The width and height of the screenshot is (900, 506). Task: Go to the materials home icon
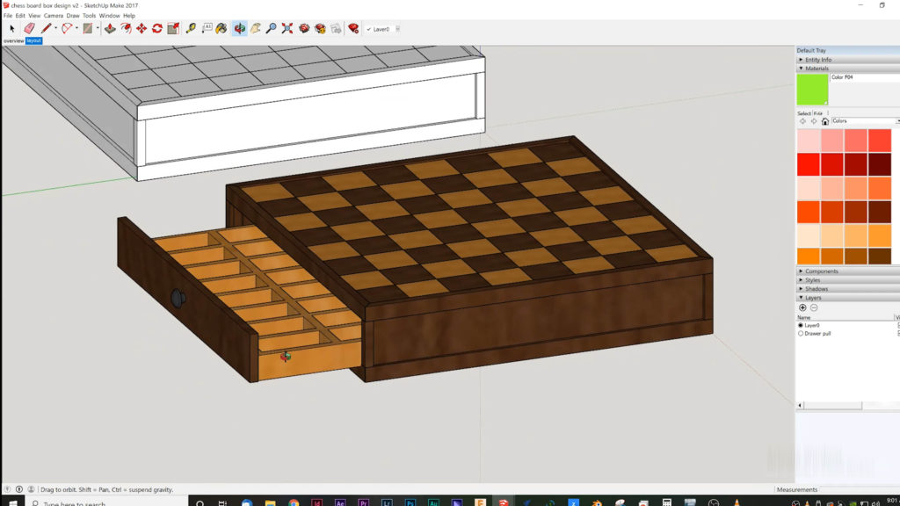(x=825, y=121)
